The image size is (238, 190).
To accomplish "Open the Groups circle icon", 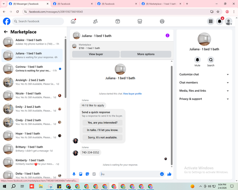I will tap(162, 21).
